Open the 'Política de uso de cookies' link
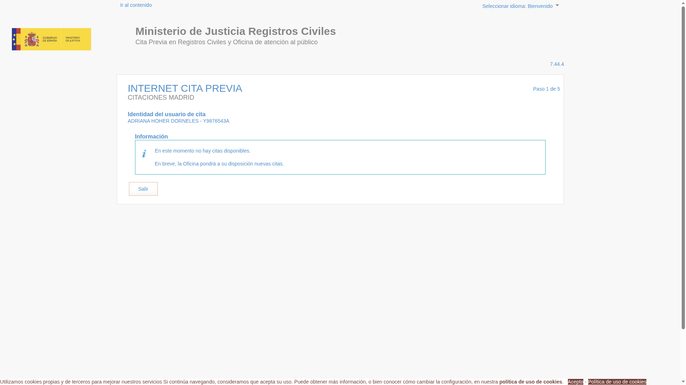Screen dimensions: 686x385 pos(617,382)
